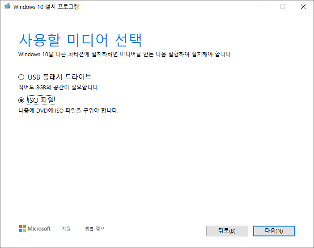
Task: Open the 법률 정보 legal link
Action: click(95, 229)
